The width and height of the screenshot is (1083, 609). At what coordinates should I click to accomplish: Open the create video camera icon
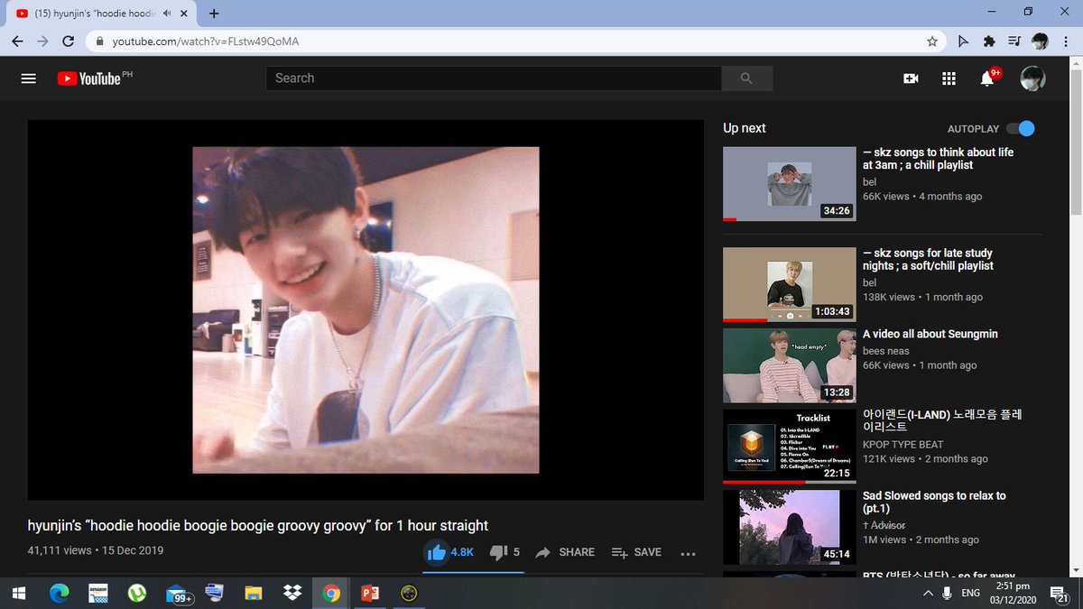[x=911, y=78]
